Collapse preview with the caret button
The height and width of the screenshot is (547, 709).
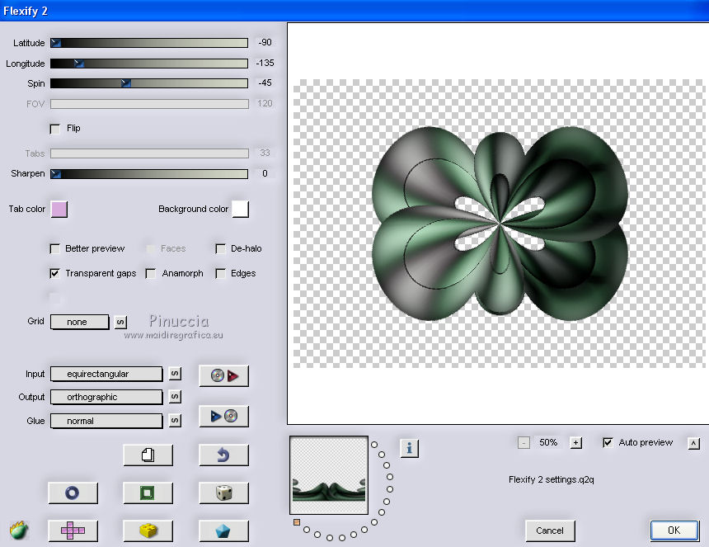click(x=694, y=443)
